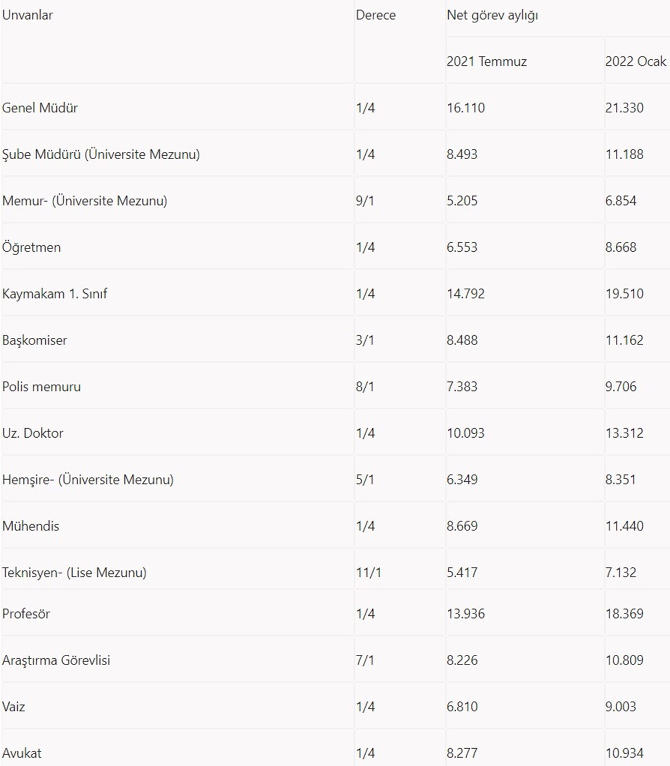Select the 2022 Ocak column heading
The image size is (670, 766).
pyautogui.click(x=635, y=61)
